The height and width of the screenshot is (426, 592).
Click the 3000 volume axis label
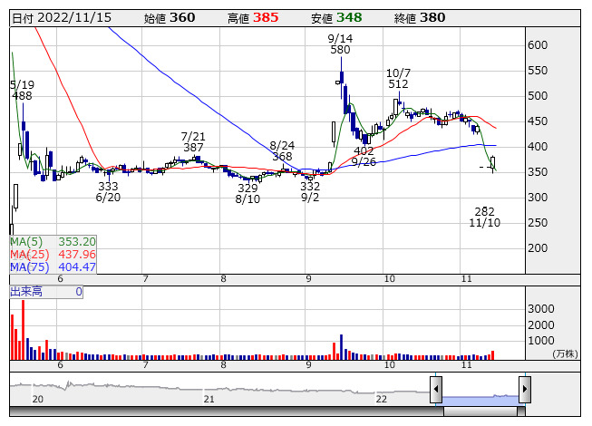pyautogui.click(x=541, y=309)
